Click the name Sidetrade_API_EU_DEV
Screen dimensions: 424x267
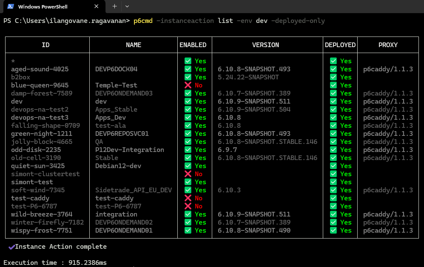(134, 190)
